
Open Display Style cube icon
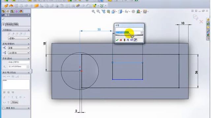pos(120,12)
